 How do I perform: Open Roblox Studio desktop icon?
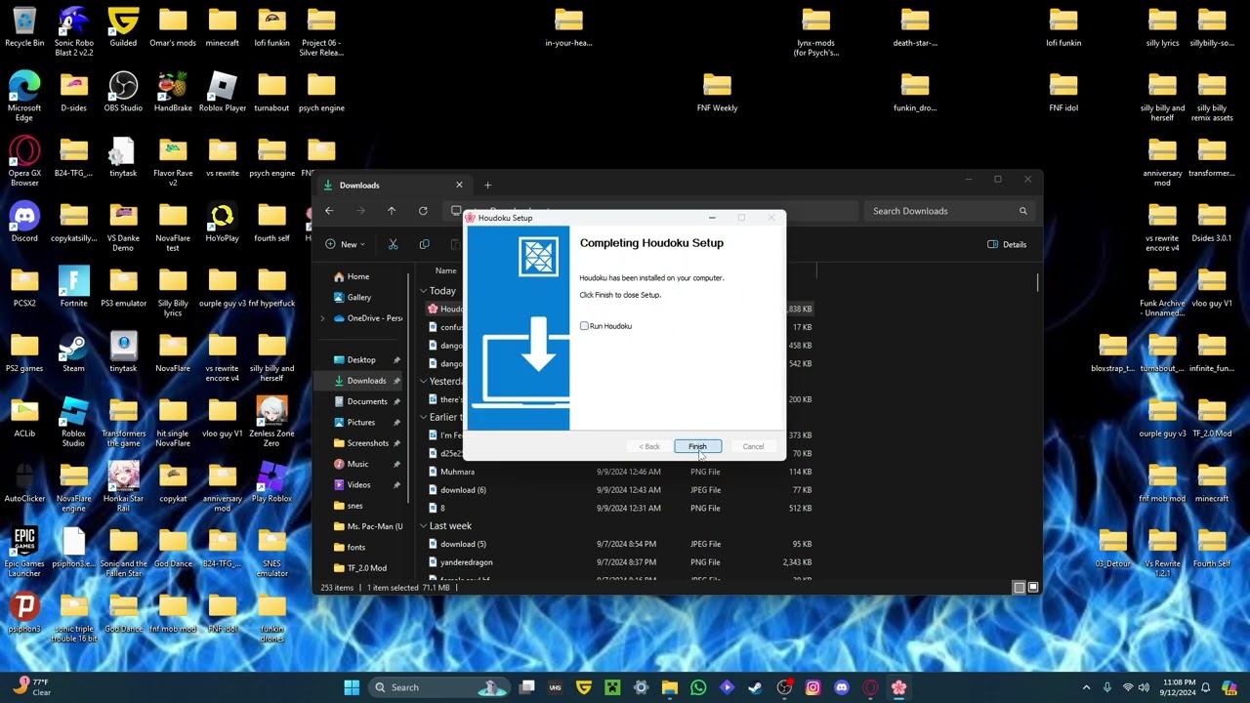[x=73, y=422]
